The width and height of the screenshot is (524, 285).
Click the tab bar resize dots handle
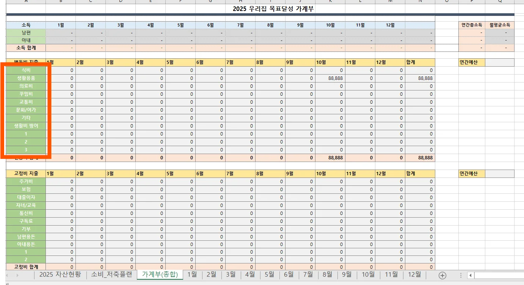click(x=461, y=275)
